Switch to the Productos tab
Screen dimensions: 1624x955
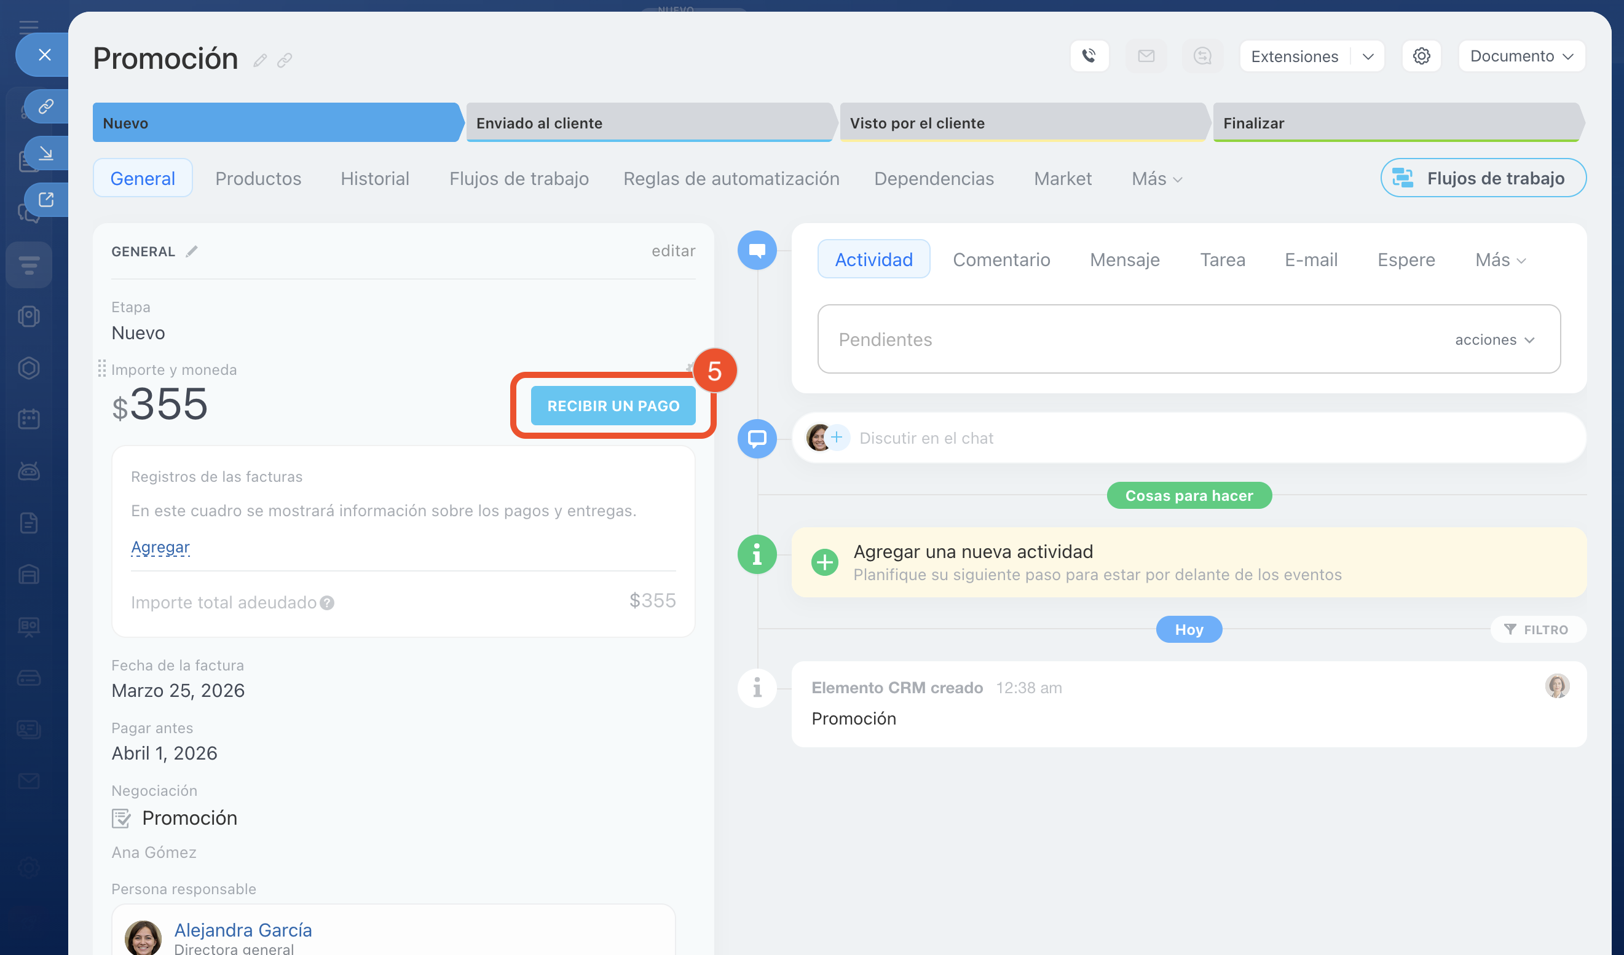[x=258, y=178]
